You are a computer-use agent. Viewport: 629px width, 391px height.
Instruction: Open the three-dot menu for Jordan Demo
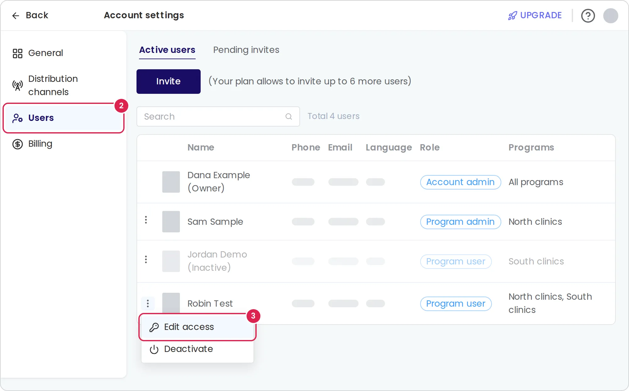[x=146, y=259]
